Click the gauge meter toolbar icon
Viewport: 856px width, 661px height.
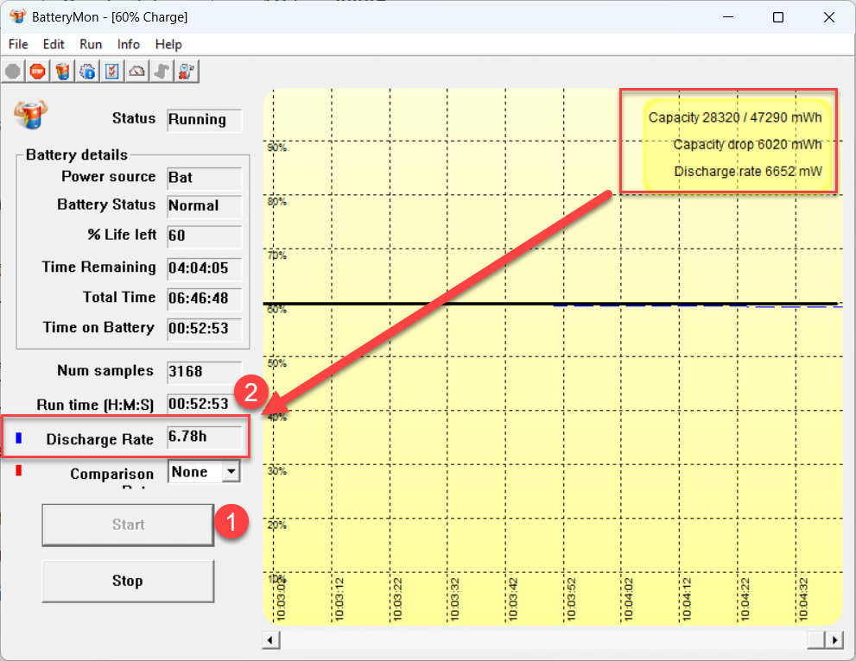tap(137, 72)
